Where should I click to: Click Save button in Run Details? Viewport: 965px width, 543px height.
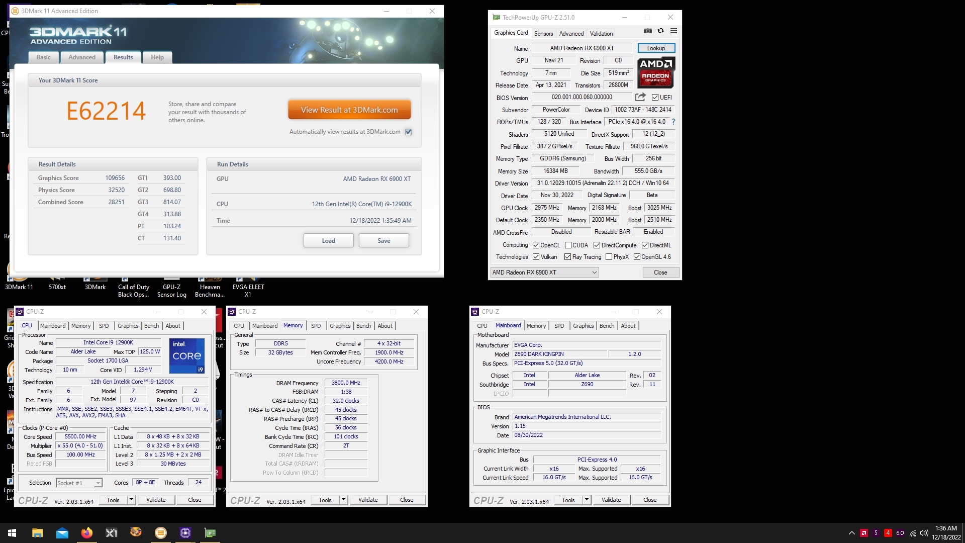coord(384,241)
